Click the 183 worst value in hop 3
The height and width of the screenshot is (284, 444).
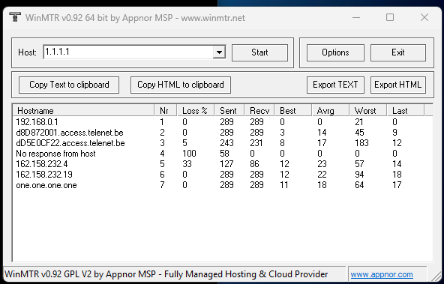361,143
